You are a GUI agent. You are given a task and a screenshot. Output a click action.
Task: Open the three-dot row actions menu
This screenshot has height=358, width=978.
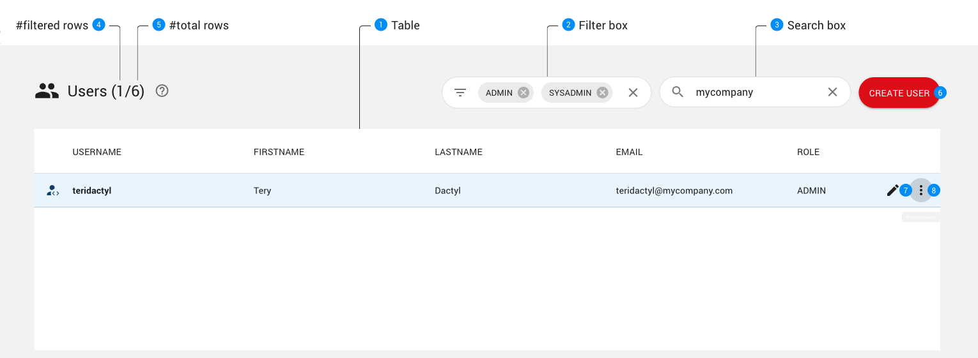click(x=920, y=190)
